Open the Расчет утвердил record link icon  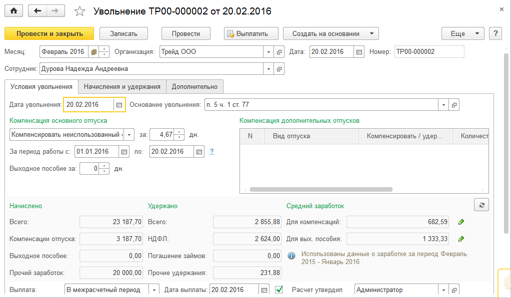point(454,290)
